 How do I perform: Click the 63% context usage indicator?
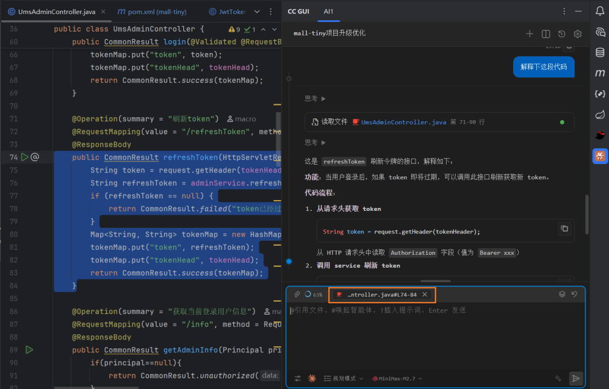(x=316, y=294)
